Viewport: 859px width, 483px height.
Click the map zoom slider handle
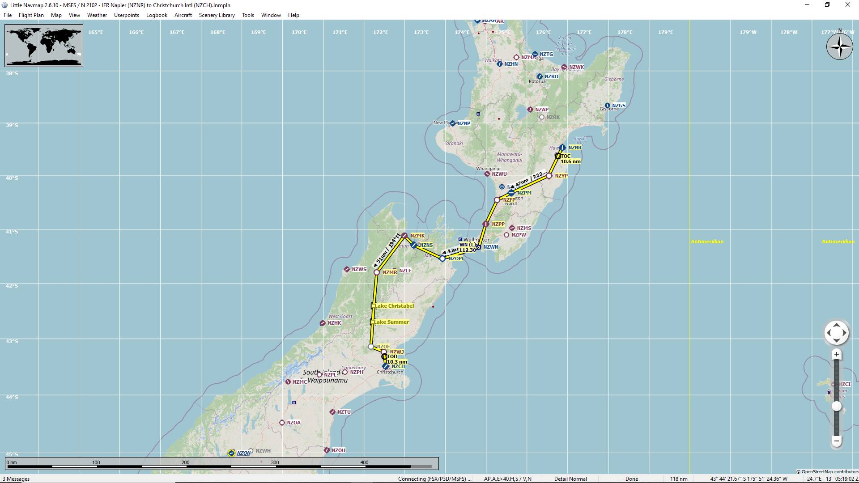(x=836, y=407)
